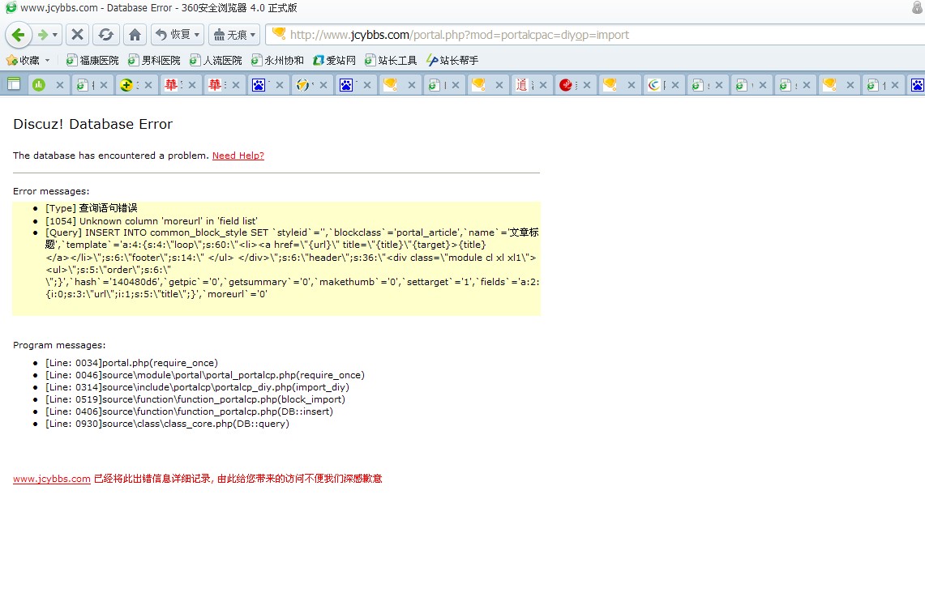Click the [Line: 0930] class_core.php entry
The image size is (925, 614).
168,424
